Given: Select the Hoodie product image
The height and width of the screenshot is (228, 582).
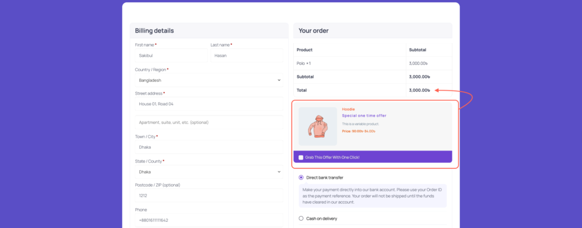Looking at the screenshot, I should tap(318, 126).
